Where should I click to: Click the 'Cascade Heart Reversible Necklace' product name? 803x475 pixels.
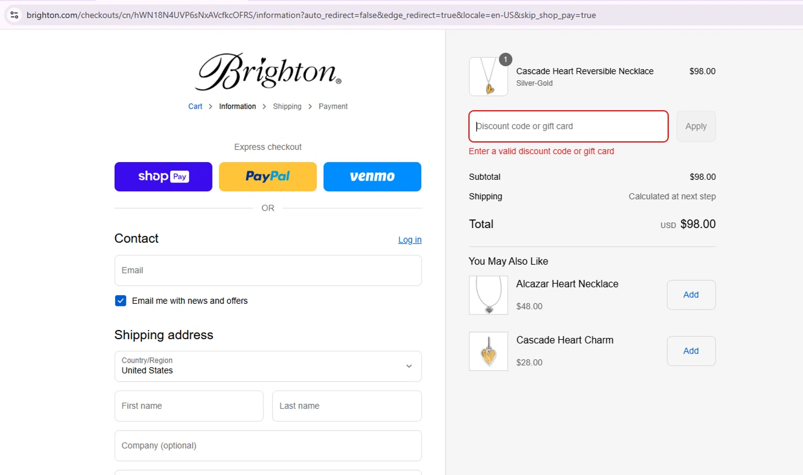(585, 71)
